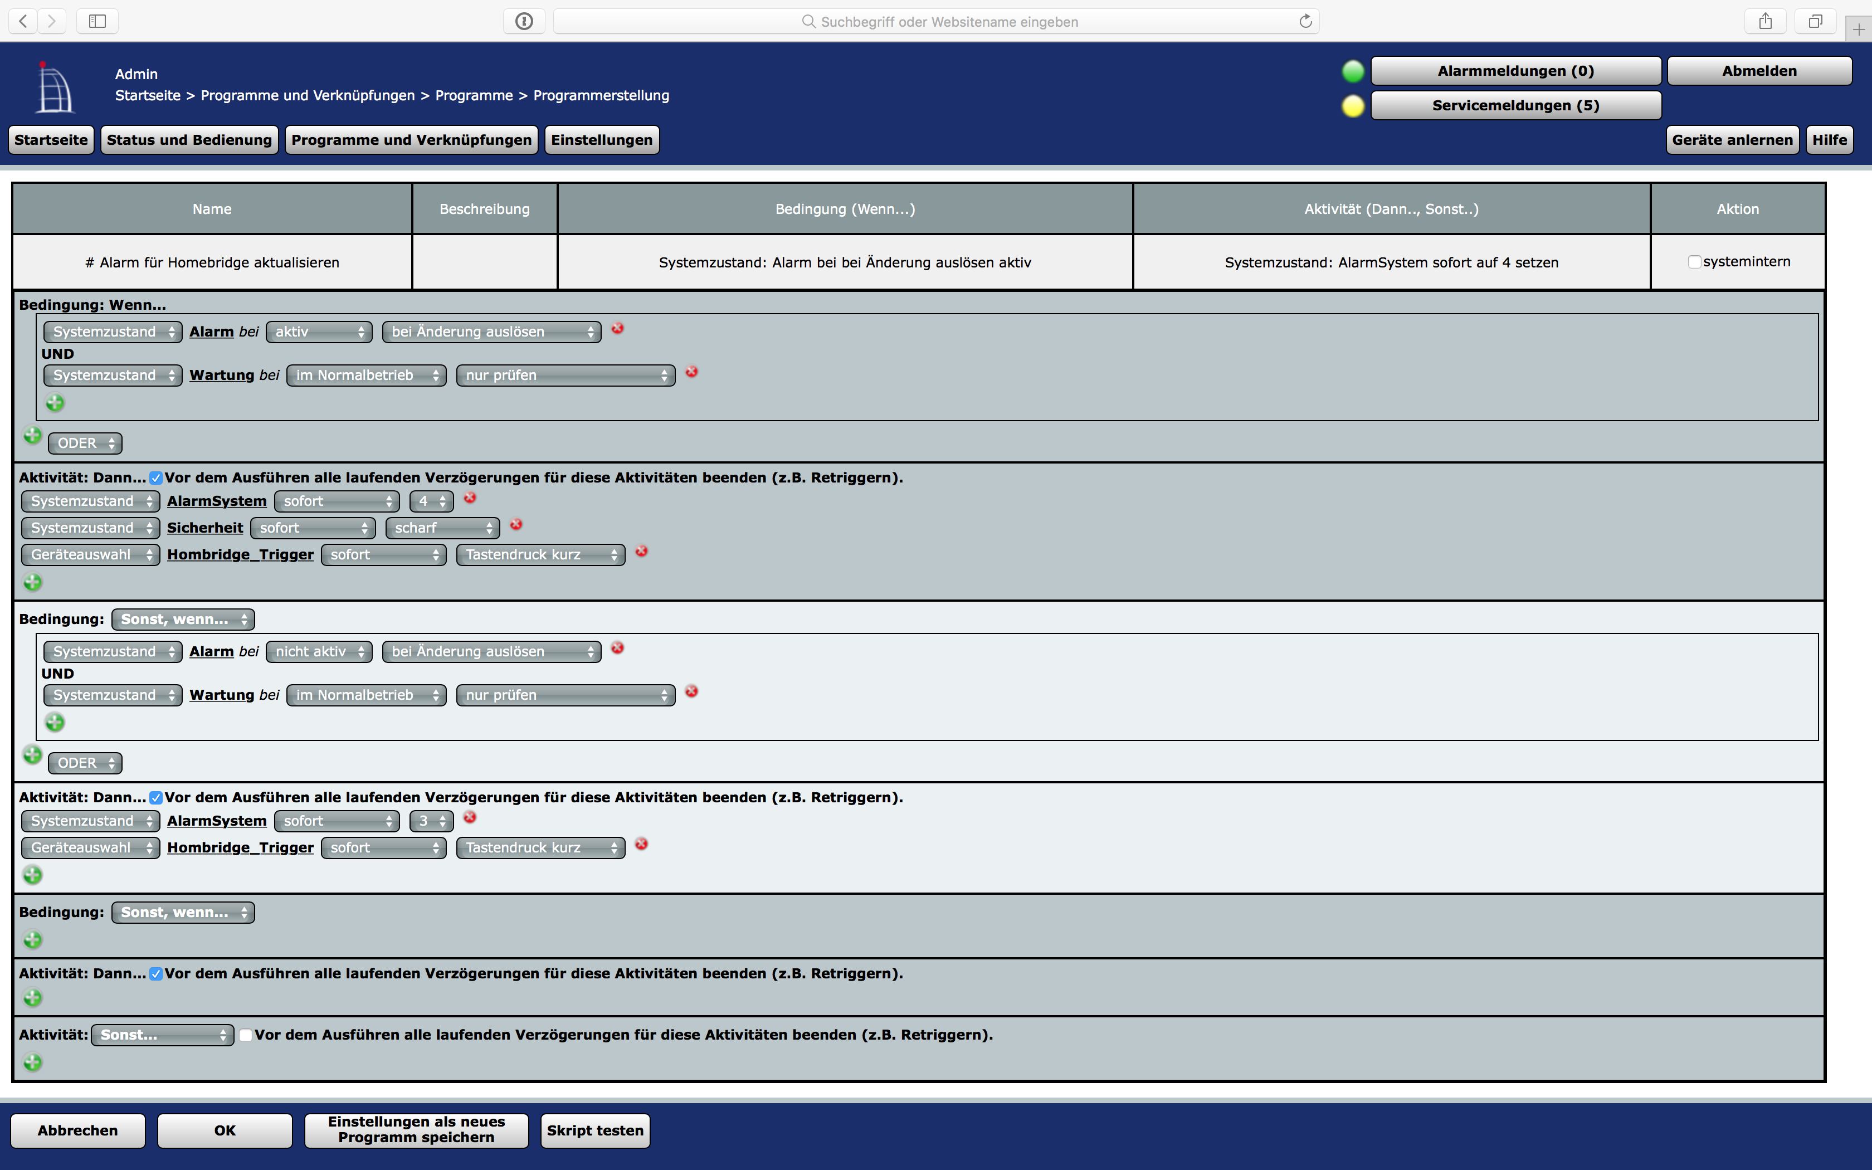Open the 'Einstellungen' menu tab
Screen dimensions: 1872x1170
coord(602,140)
